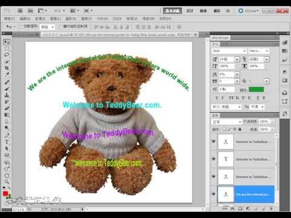291x218 pixels.
Task: Toggle lock transparent pixels
Action: [224, 129]
